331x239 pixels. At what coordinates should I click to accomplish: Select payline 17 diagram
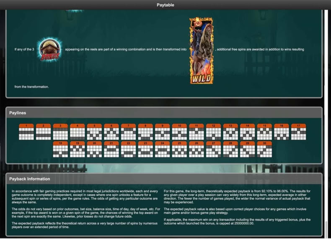coord(298,132)
